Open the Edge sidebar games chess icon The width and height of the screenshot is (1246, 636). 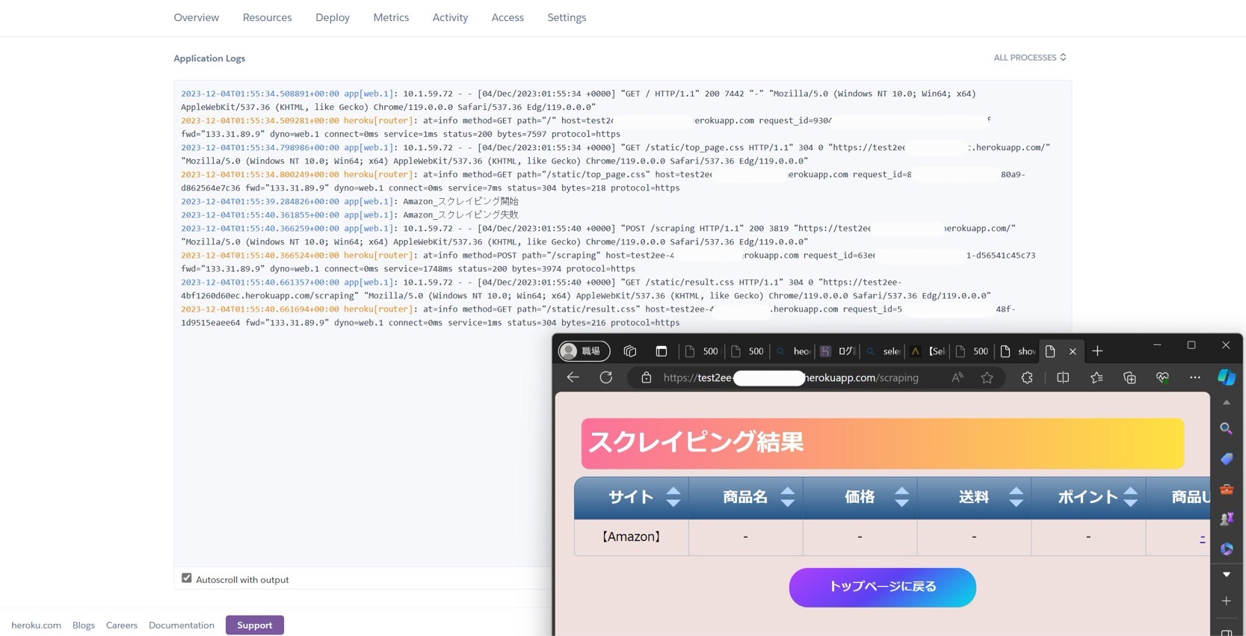(1227, 519)
